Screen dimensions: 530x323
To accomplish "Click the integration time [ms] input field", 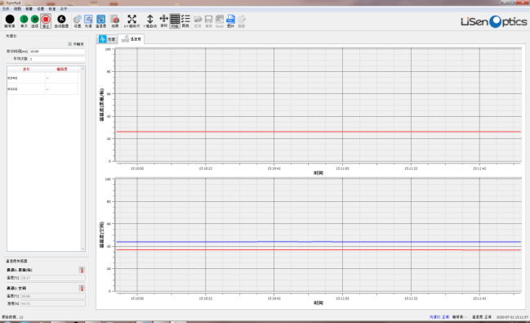I will 57,52.
